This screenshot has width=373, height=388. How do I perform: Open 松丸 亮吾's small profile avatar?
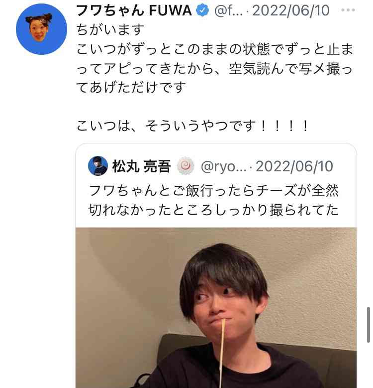pyautogui.click(x=98, y=166)
